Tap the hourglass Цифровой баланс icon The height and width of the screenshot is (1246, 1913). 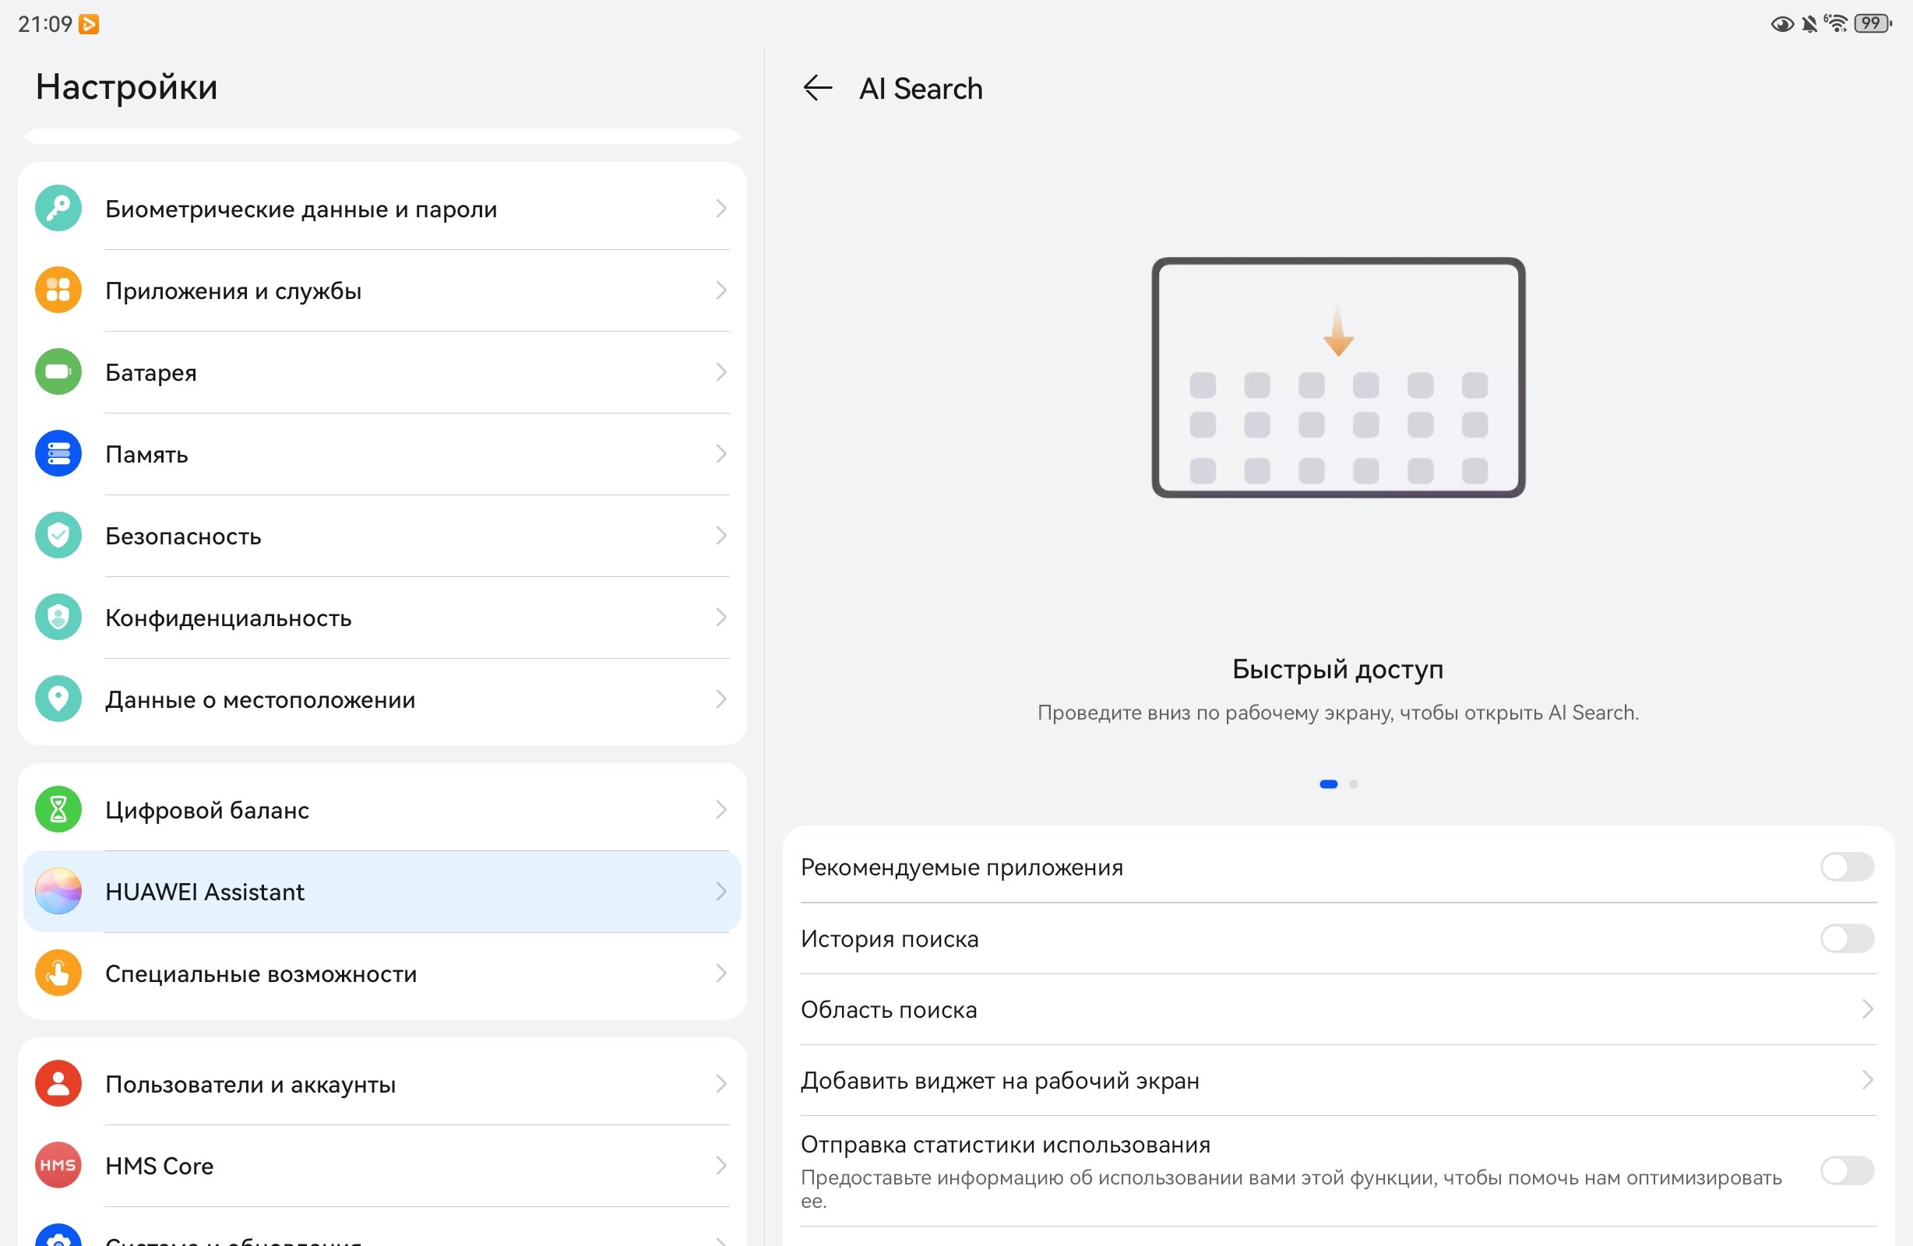(x=58, y=809)
